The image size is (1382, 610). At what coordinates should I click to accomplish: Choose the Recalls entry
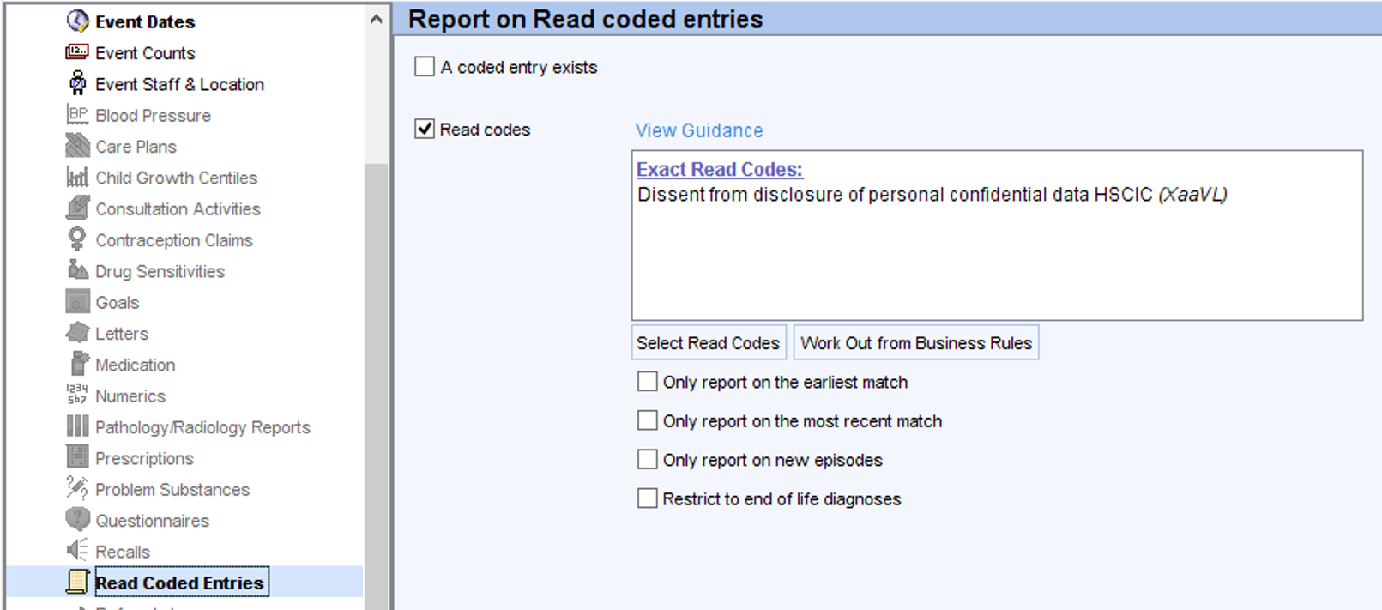coord(123,552)
